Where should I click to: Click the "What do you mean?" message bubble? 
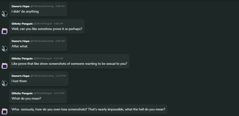click(x=38, y=96)
